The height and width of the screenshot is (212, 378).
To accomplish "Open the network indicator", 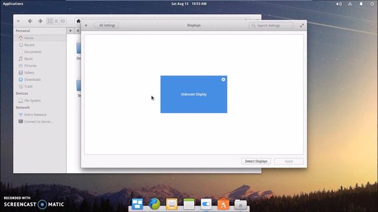I will (350, 4).
